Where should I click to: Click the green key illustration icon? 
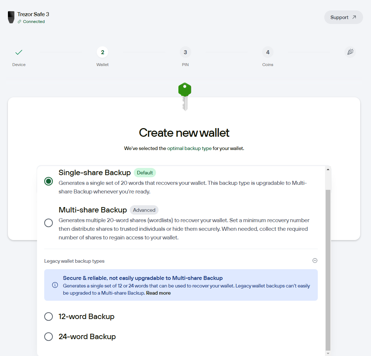click(x=185, y=97)
